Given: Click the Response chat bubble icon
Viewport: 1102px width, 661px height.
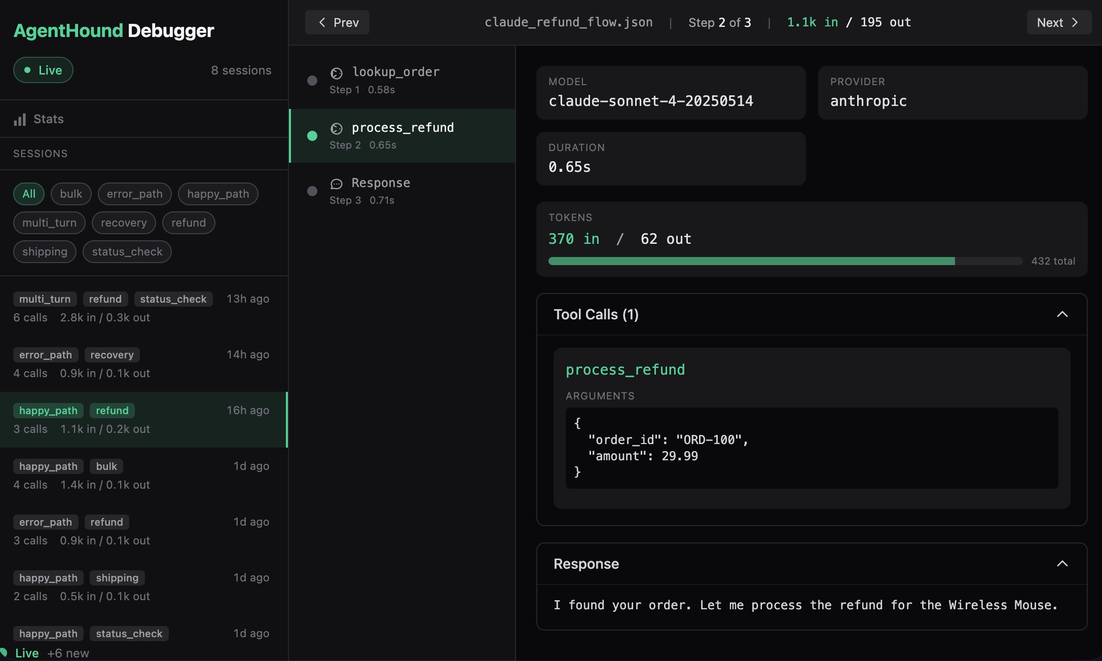Looking at the screenshot, I should point(337,183).
